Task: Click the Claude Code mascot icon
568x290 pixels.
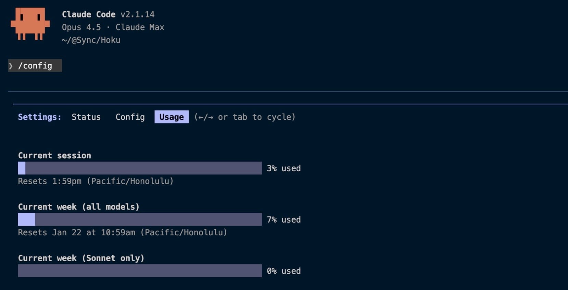Action: click(30, 24)
